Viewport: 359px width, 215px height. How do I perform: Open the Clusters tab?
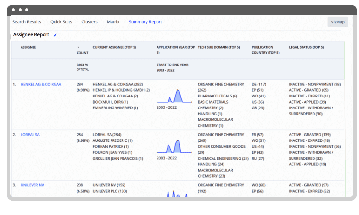(x=90, y=22)
